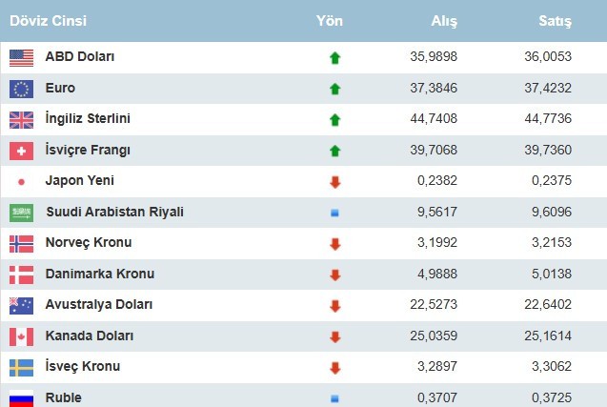Click the down arrow for Avustralya Doları

(334, 306)
